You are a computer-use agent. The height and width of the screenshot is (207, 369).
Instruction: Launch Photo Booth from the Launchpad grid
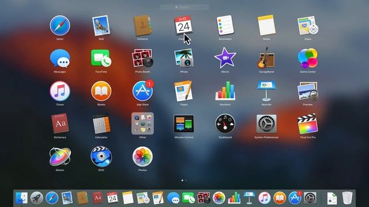[x=142, y=58]
